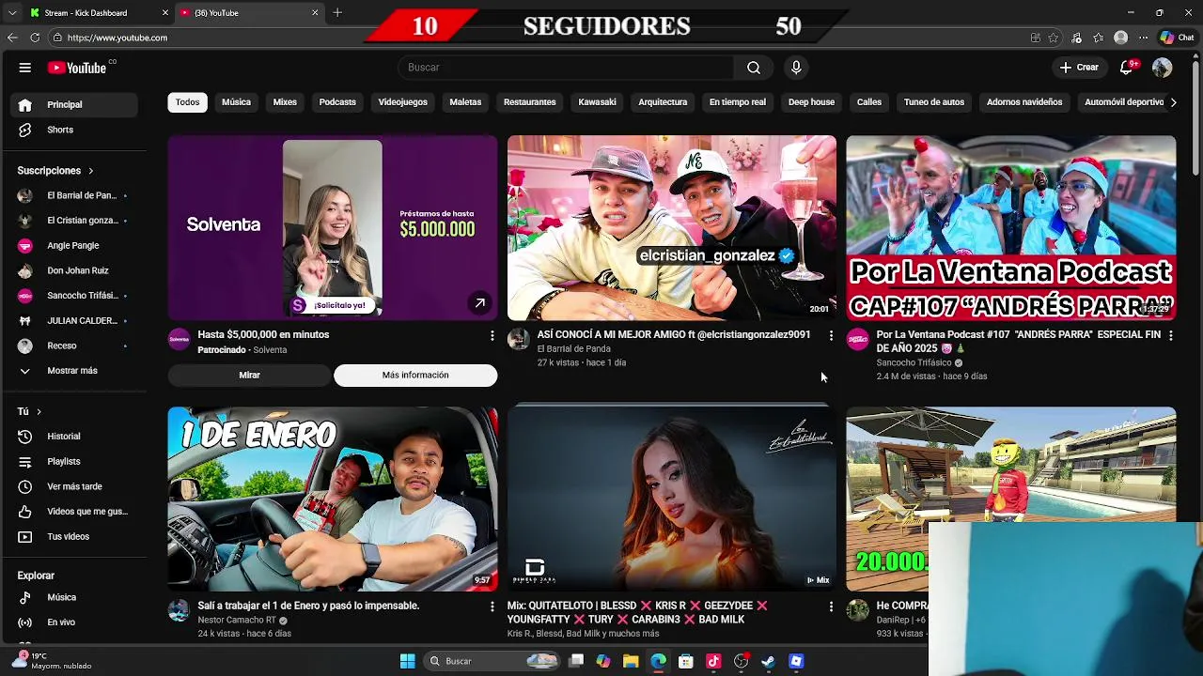Open Ver más tarde list
Viewport: 1203px width, 676px height.
pyautogui.click(x=75, y=486)
